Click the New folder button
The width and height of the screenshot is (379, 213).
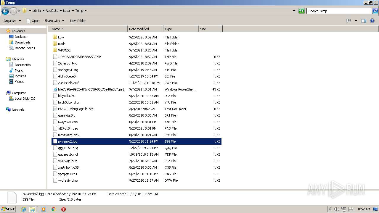78,21
